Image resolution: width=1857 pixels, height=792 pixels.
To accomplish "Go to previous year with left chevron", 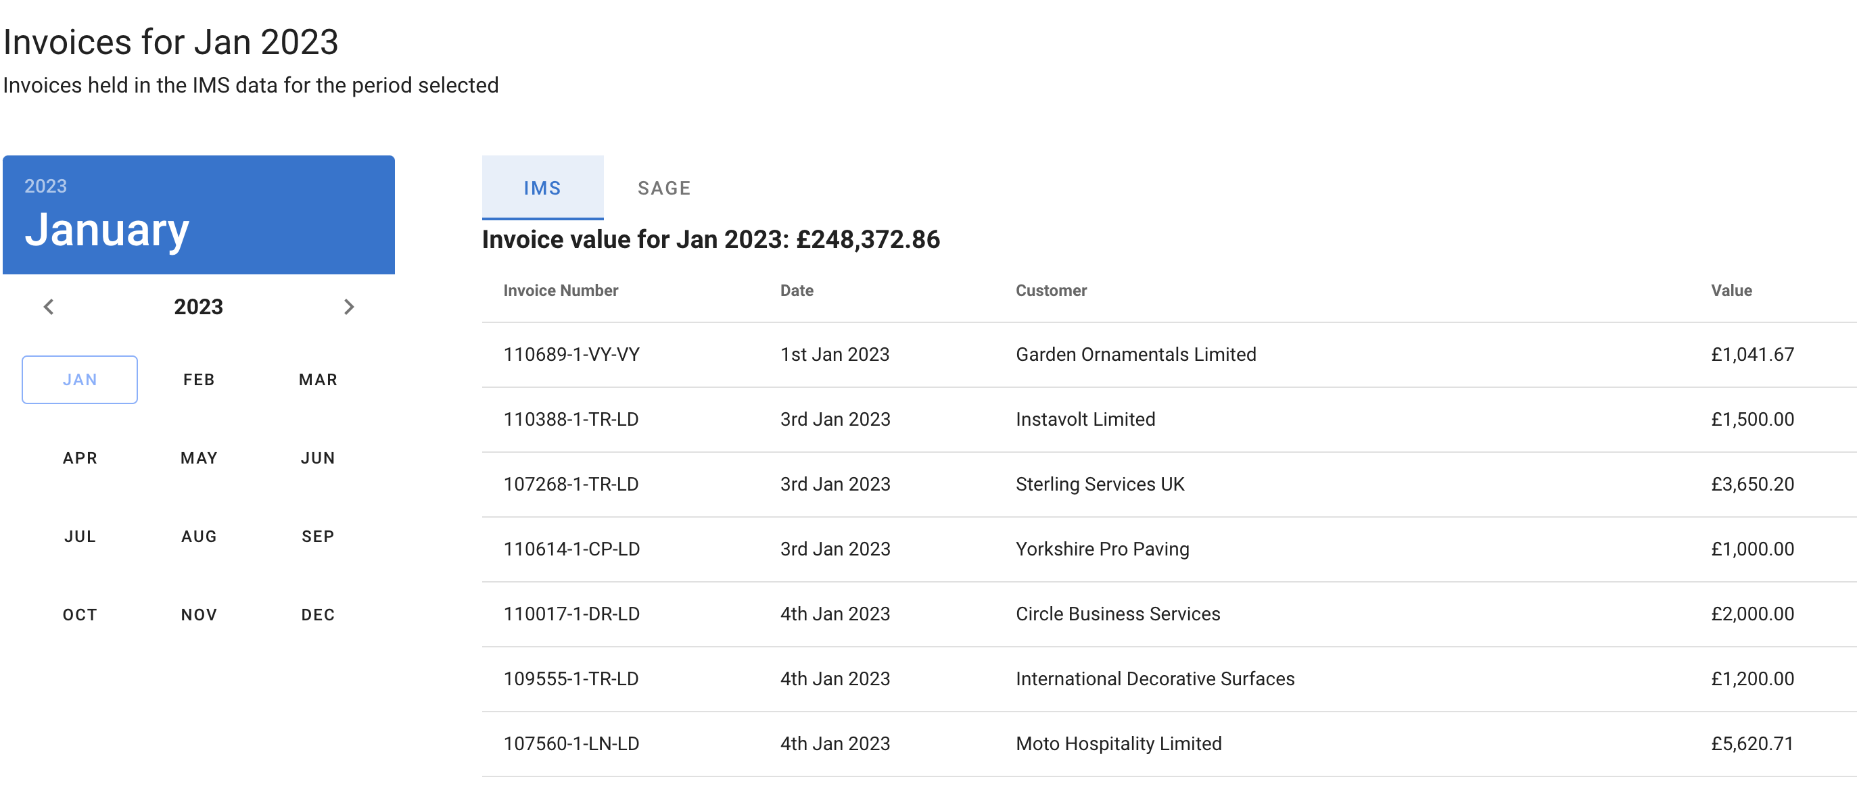I will tap(48, 307).
